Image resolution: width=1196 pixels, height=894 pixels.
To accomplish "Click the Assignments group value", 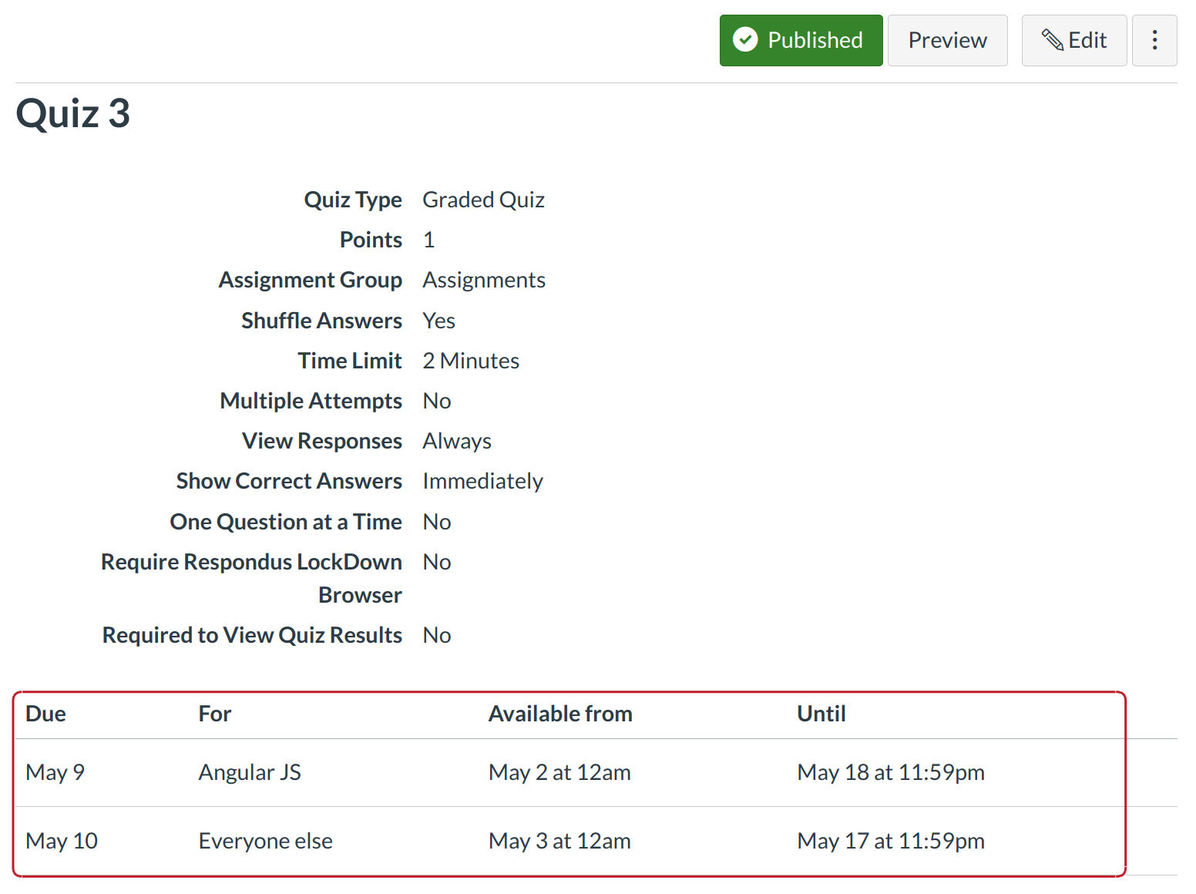I will (483, 280).
